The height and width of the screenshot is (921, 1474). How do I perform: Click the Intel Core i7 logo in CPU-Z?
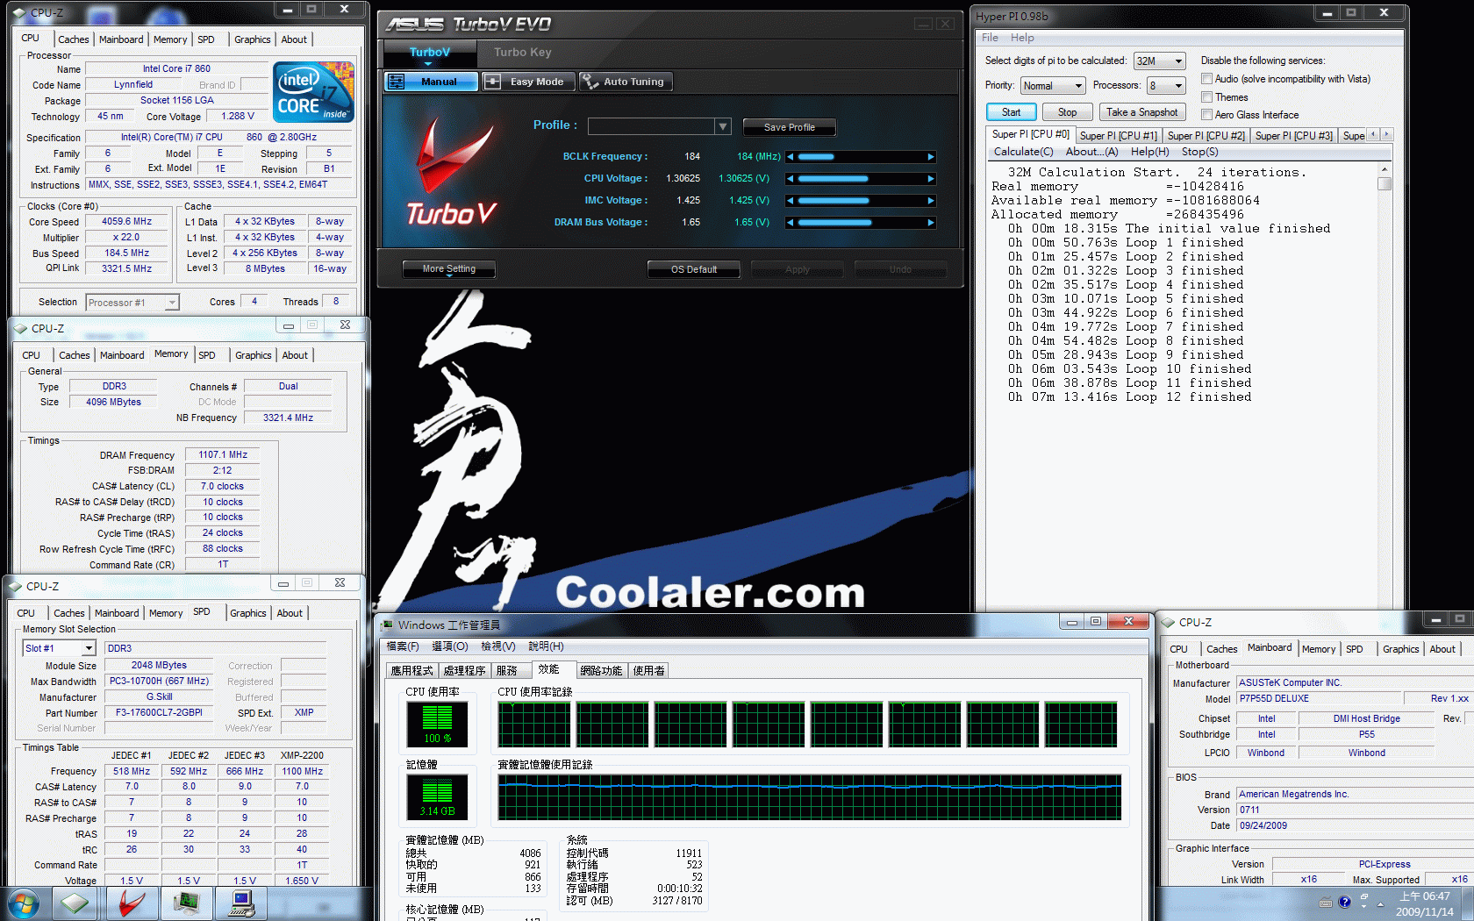point(313,91)
